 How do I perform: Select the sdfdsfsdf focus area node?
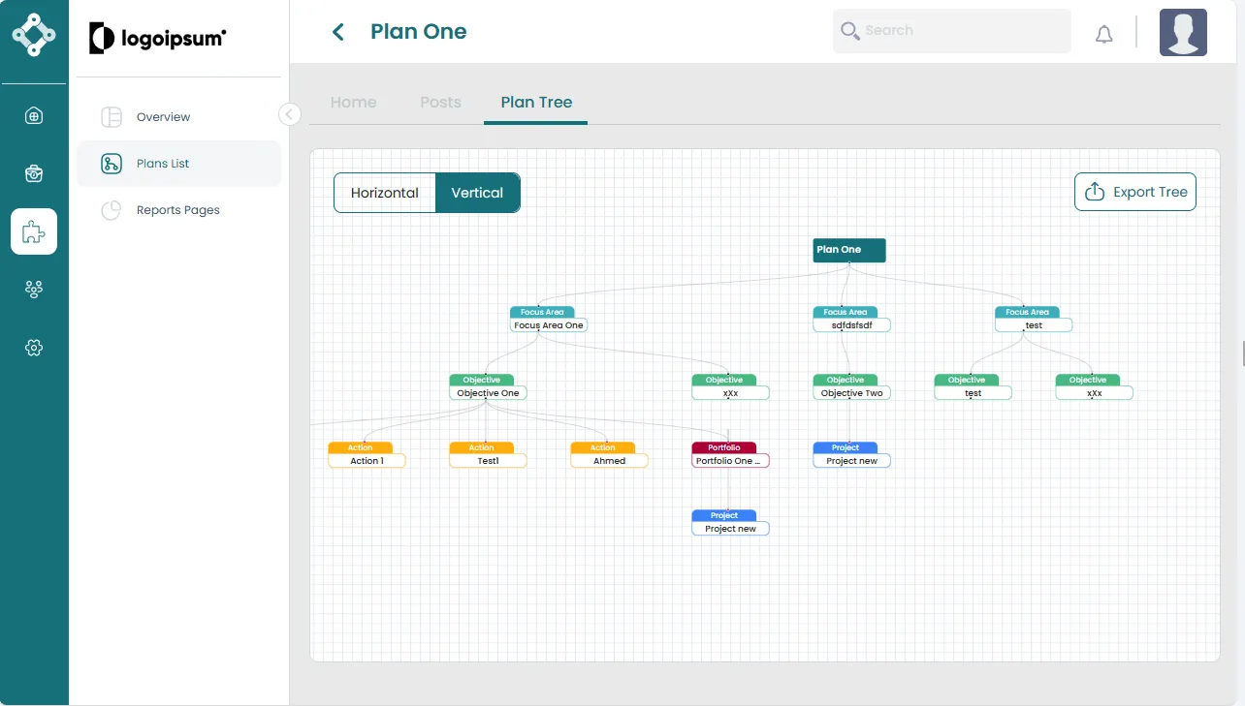851,320
